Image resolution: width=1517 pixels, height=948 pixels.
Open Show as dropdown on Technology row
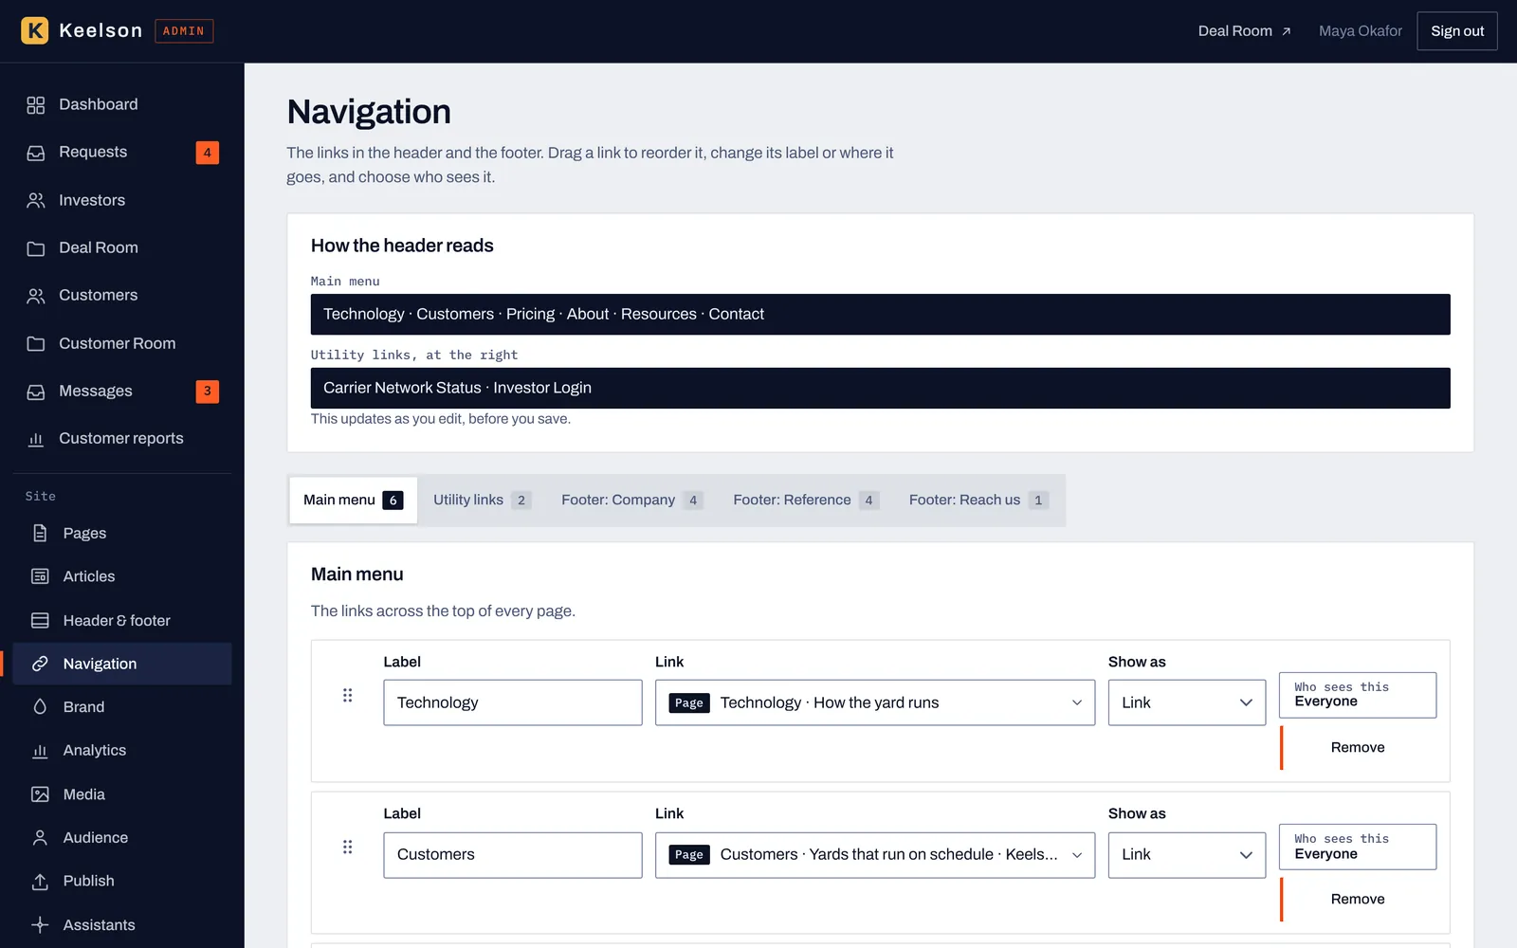pyautogui.click(x=1187, y=702)
